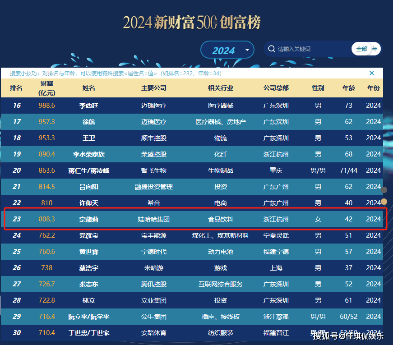The image size is (393, 345).
Task: Click the company 宝丰能源
Action: [x=154, y=235]
